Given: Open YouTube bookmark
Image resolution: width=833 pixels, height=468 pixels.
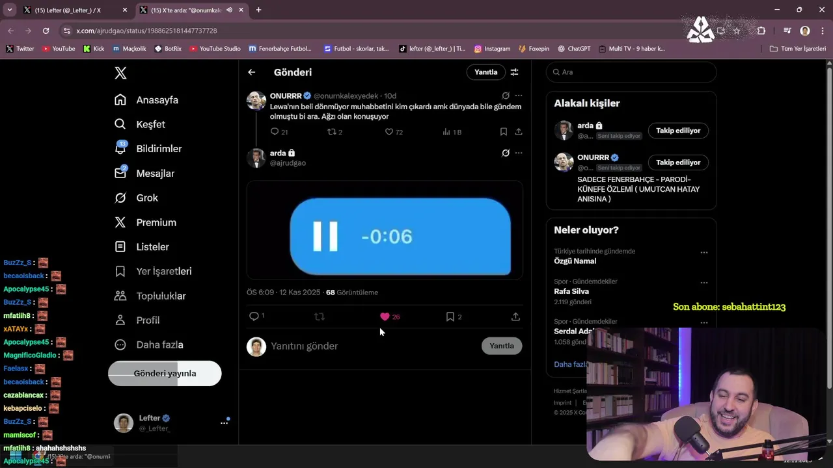Looking at the screenshot, I should [59, 49].
